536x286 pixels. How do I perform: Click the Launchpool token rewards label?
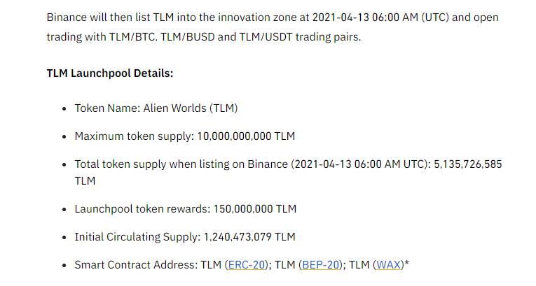[142, 209]
